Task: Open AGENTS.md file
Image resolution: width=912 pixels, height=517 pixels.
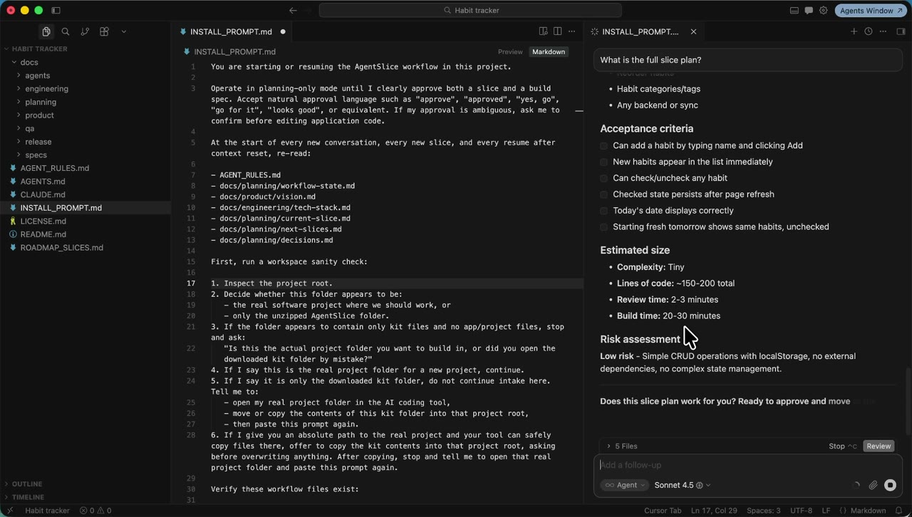Action: tap(43, 182)
